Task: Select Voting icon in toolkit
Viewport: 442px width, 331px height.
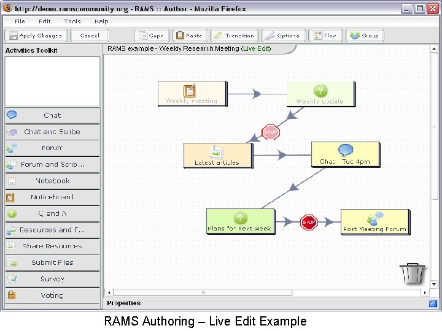Action: click(12, 295)
